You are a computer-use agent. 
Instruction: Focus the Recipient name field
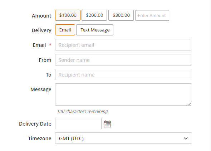(123, 74)
